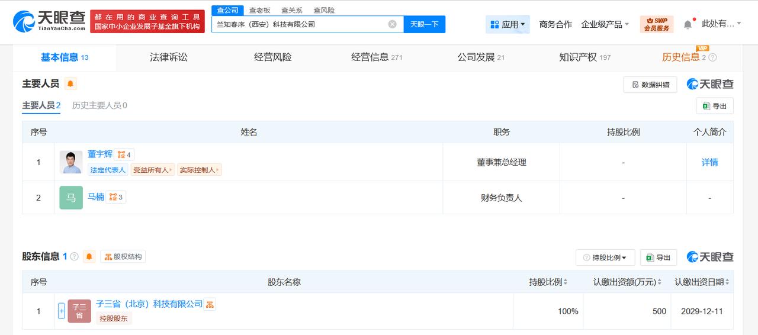Clear the search box with X icon
Viewport: 758px width, 335px height.
[392, 24]
